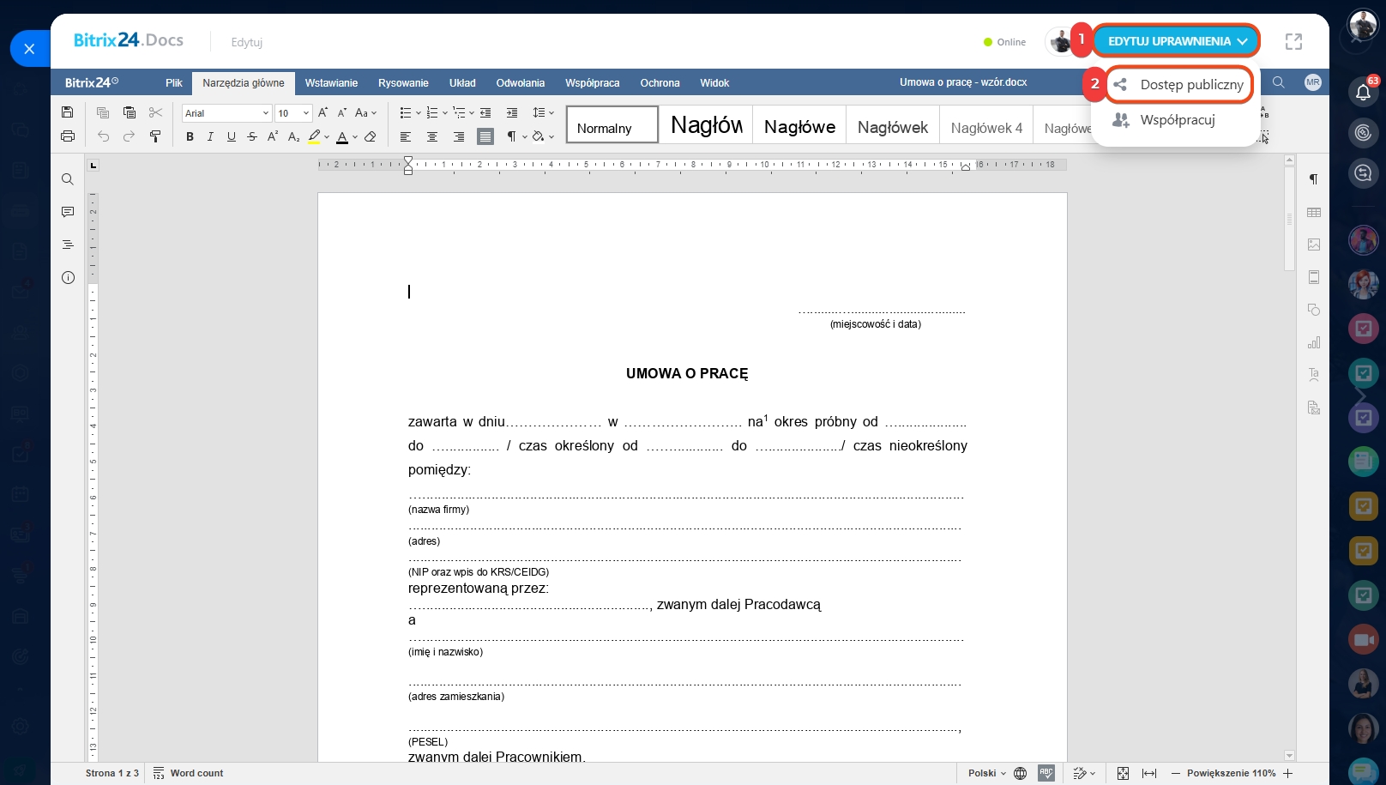Open the notifications bell icon

(1363, 92)
